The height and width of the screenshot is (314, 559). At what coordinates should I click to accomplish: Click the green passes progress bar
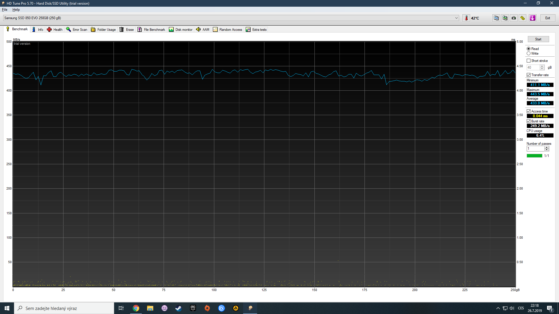[x=534, y=156]
